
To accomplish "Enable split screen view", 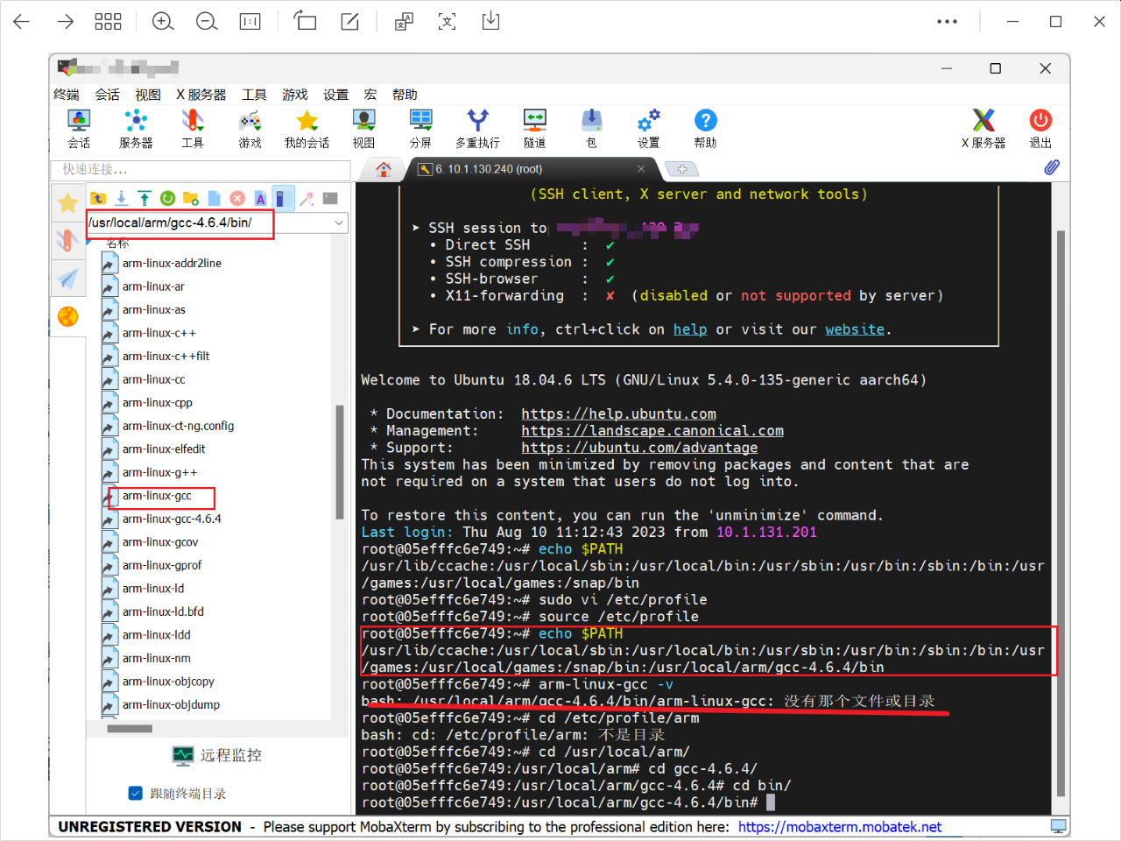I will [420, 129].
